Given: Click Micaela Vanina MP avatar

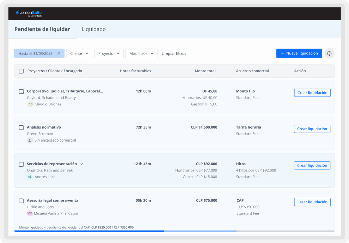Looking at the screenshot, I should [x=30, y=213].
